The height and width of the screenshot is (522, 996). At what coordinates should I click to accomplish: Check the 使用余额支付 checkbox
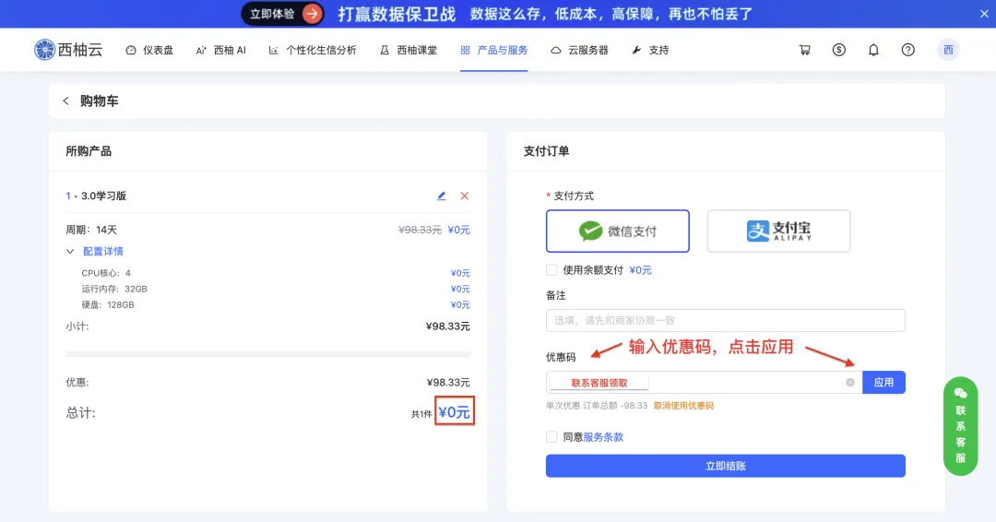pyautogui.click(x=551, y=270)
